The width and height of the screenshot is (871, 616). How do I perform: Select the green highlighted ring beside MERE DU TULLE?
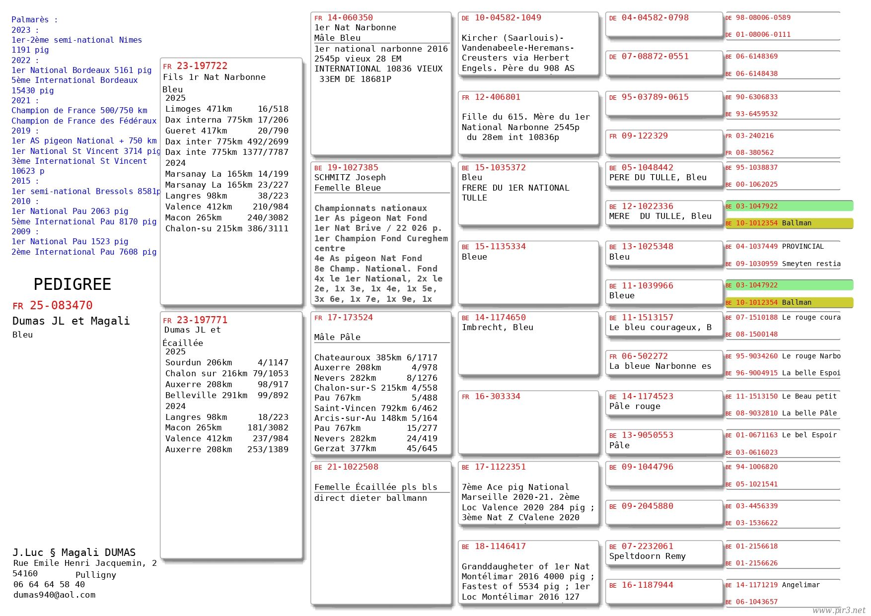[789, 206]
